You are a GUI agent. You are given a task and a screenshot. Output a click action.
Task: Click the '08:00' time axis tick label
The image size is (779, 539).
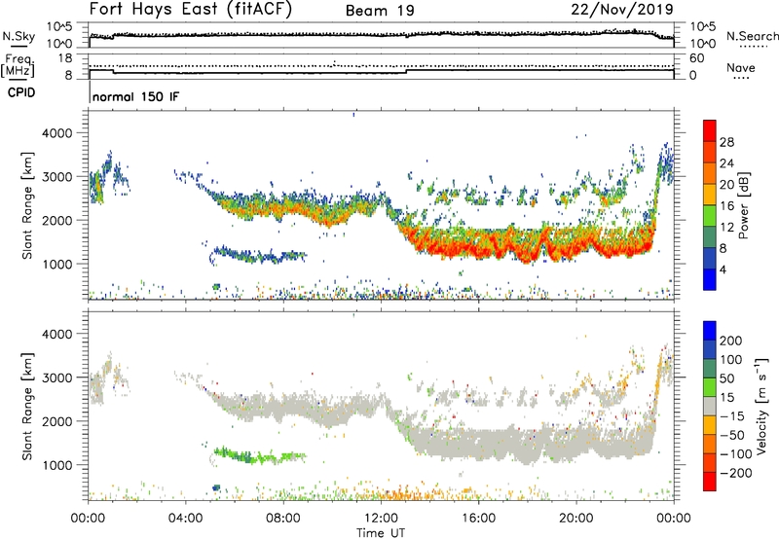coord(283,519)
